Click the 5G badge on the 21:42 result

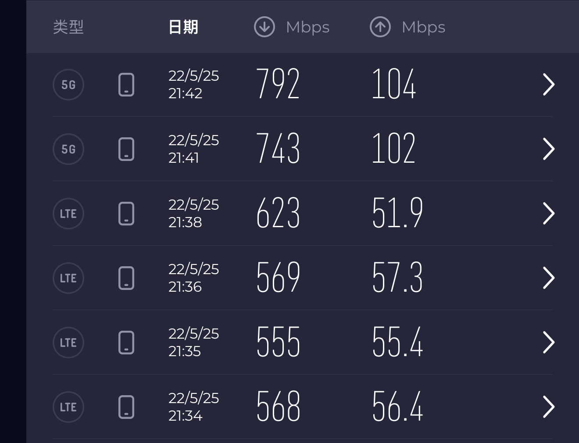point(68,85)
